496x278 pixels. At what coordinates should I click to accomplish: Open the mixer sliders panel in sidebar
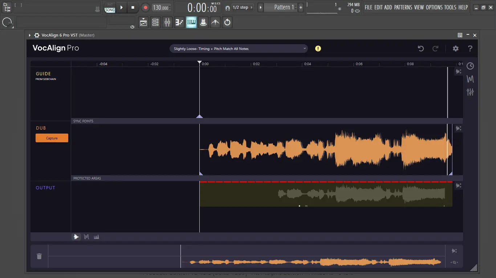coord(470,92)
